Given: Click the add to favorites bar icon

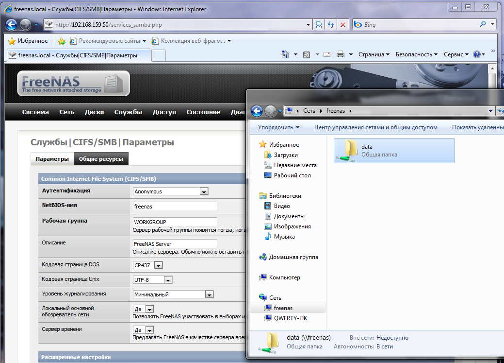Looking at the screenshot, I should click(x=62, y=41).
